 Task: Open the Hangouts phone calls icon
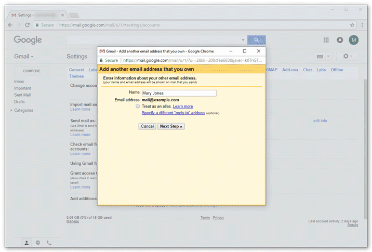pyautogui.click(x=49, y=243)
